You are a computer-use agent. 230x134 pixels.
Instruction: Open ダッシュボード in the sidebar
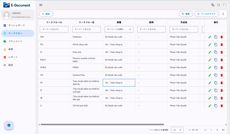click(x=17, y=25)
